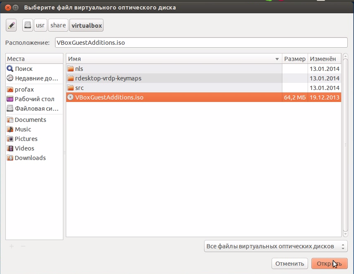Click the Открыть button
Viewport: 354px width, 274px height.
(330, 264)
